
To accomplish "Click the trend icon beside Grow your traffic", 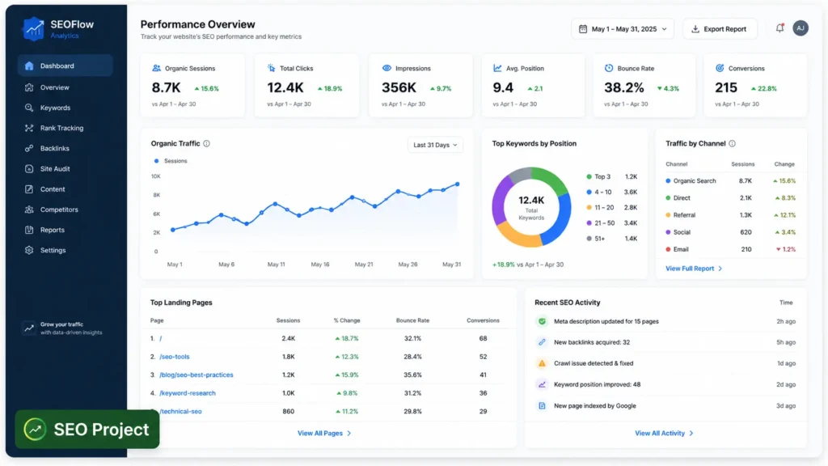I will 29,328.
